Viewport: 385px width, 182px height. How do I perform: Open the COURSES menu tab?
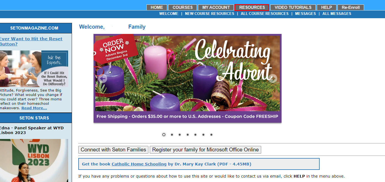coord(183,7)
